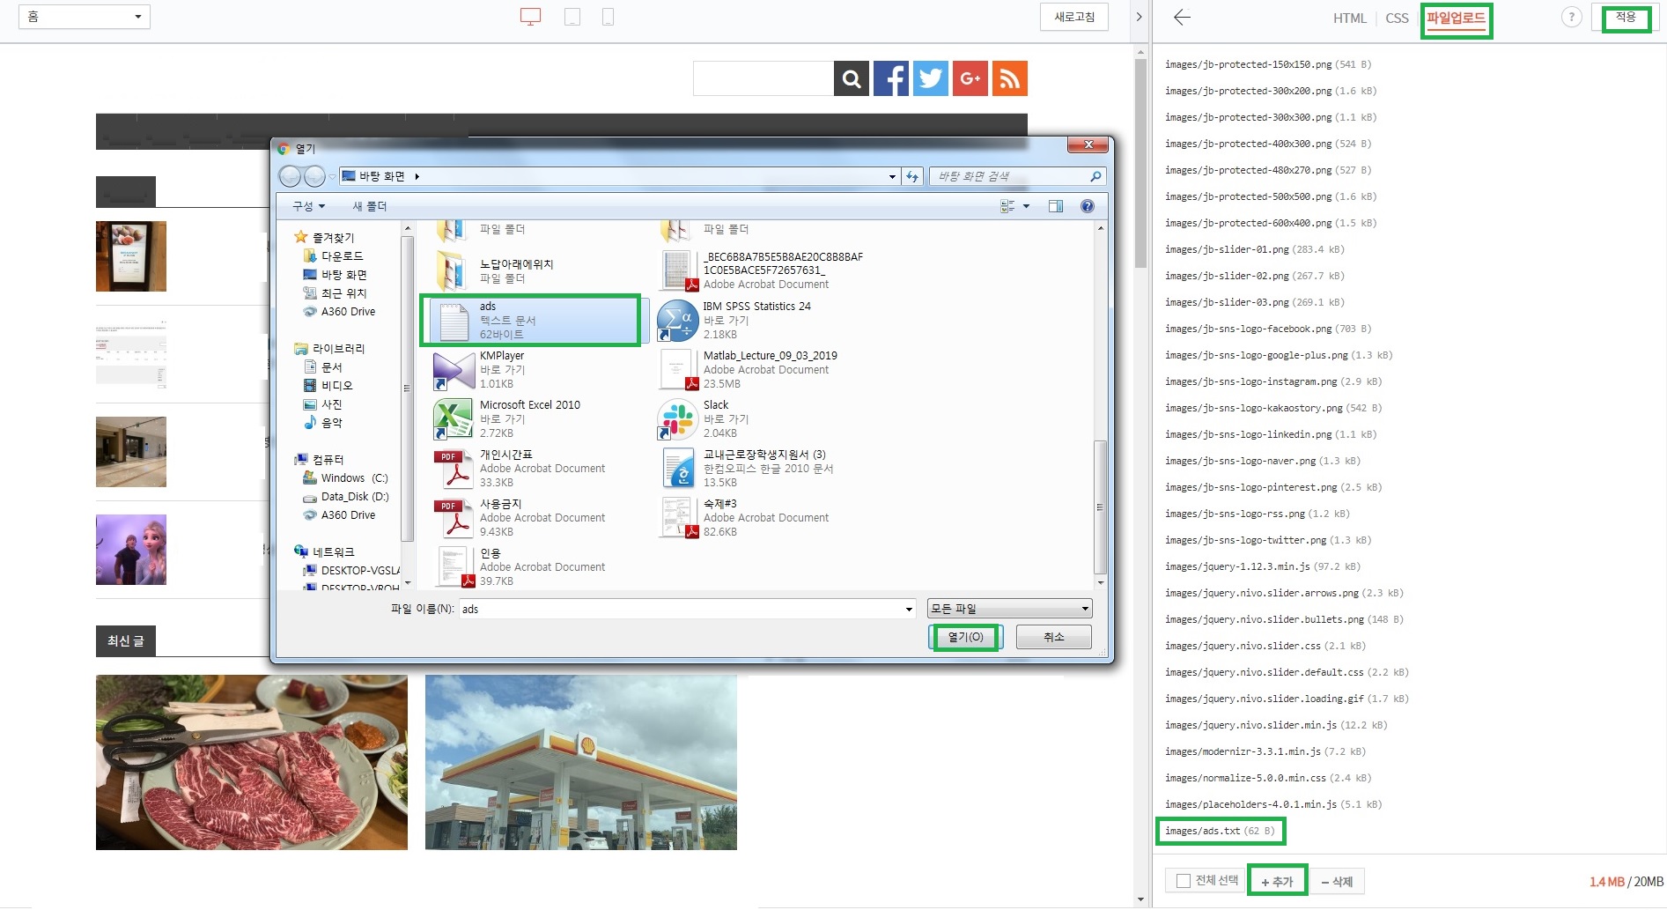Click the blog search input field
Image resolution: width=1667 pixels, height=910 pixels.
coord(763,78)
